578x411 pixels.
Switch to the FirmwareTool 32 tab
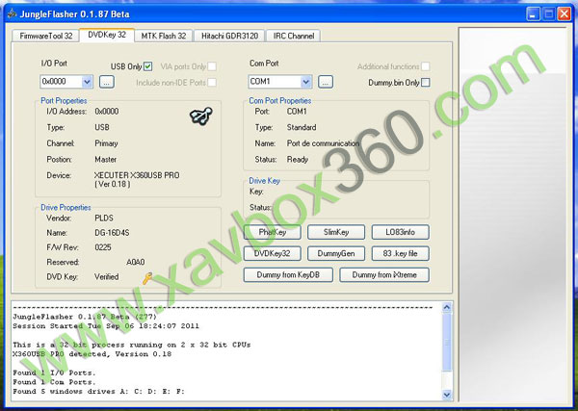[45, 36]
